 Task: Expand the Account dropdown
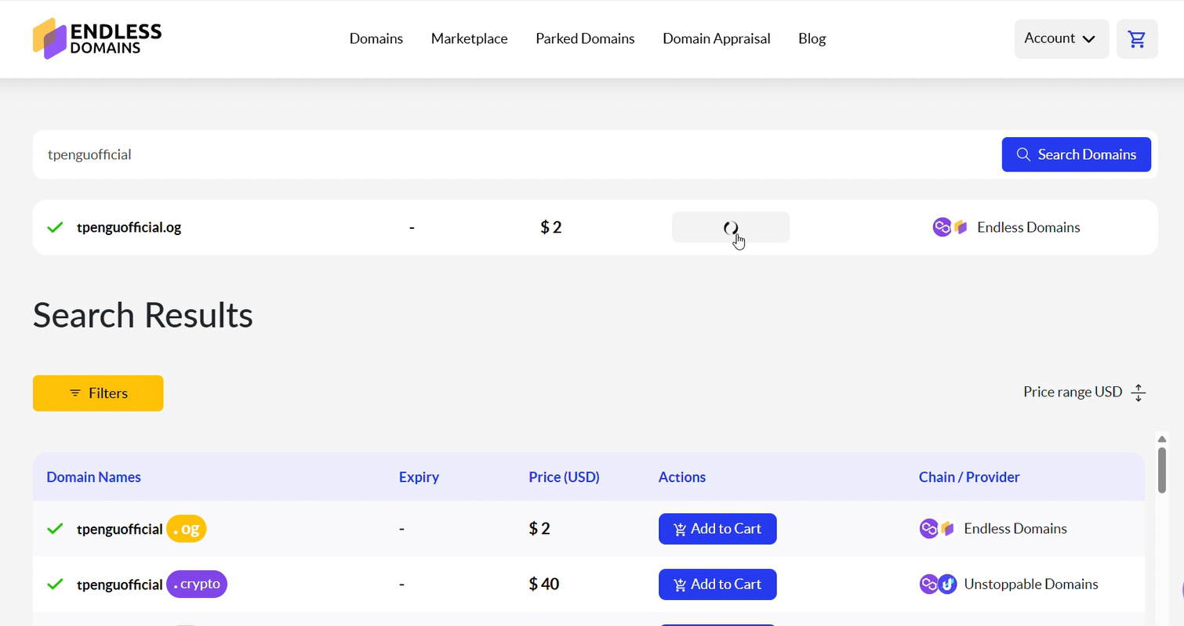(x=1061, y=39)
